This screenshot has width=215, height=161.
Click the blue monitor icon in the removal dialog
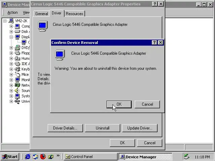60,55
